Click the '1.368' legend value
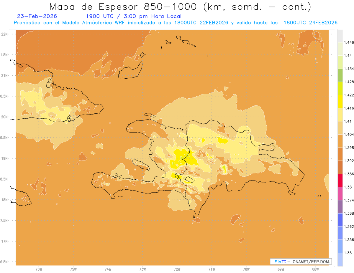 tap(349, 213)
